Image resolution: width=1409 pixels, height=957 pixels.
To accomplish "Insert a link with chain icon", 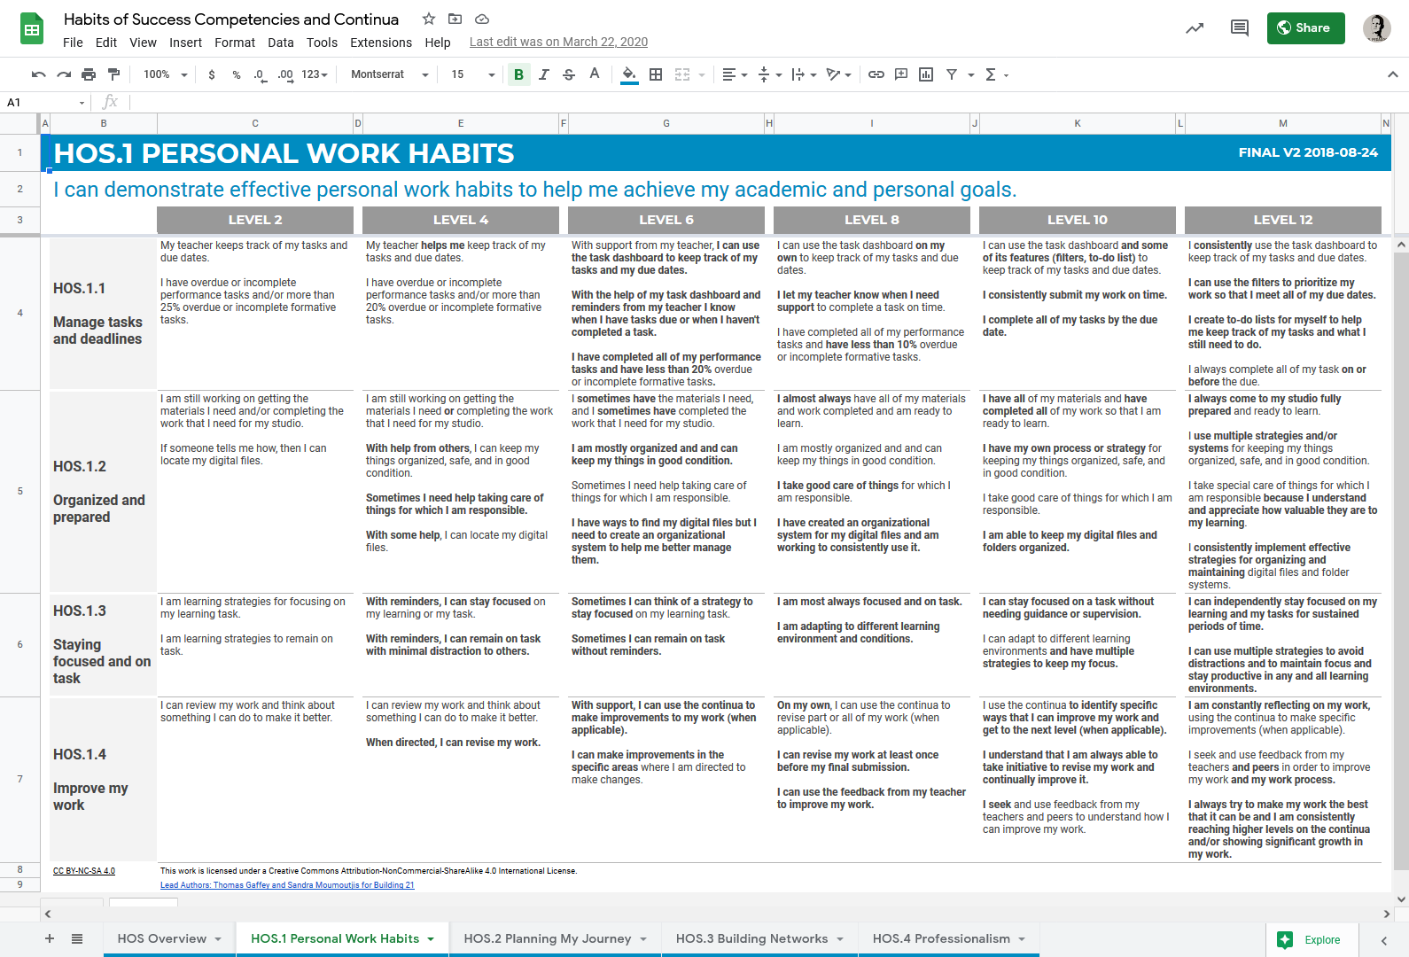I will coord(876,74).
